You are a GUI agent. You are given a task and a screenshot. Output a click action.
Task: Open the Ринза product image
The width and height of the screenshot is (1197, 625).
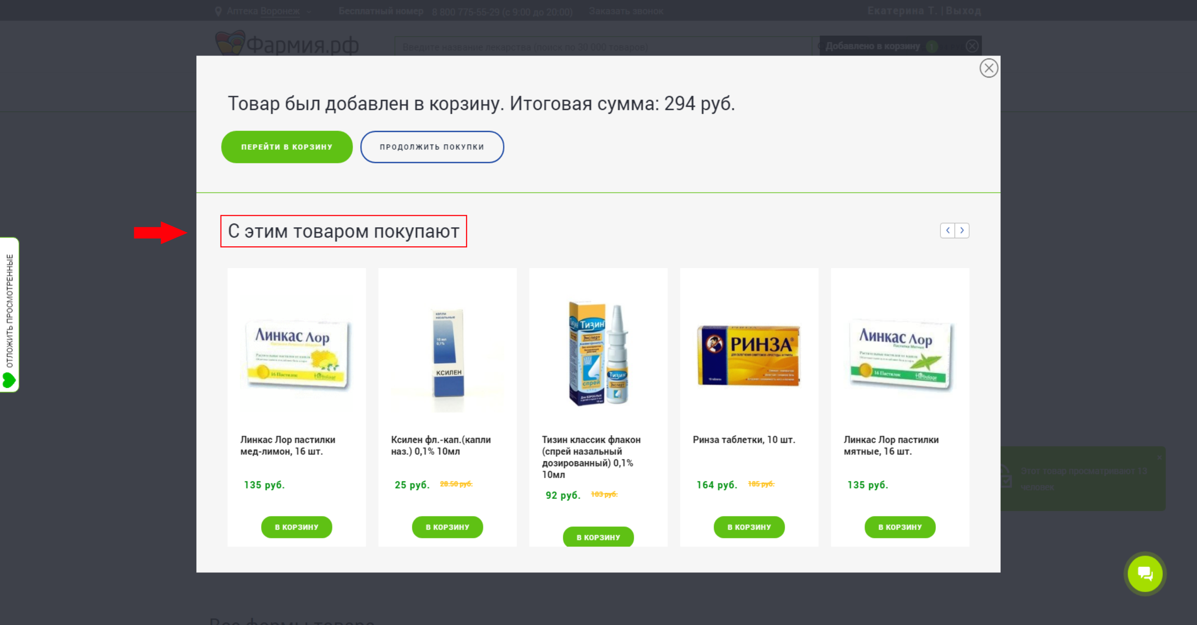(x=749, y=355)
